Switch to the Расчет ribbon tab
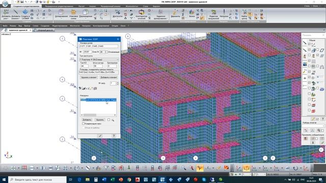326x183 pixels. pos(81,6)
